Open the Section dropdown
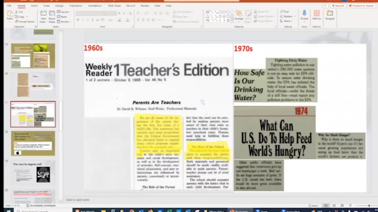This screenshot has width=378, height=212. (64, 21)
